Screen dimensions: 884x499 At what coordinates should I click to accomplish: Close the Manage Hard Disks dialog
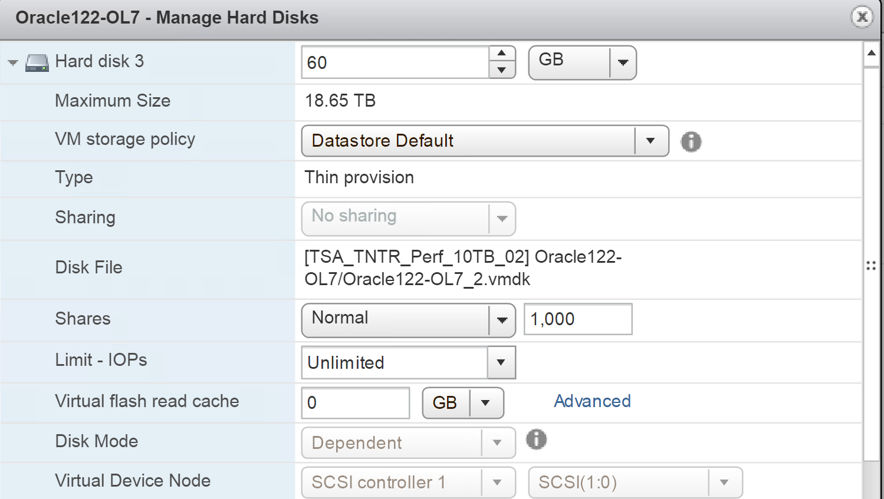tap(862, 17)
